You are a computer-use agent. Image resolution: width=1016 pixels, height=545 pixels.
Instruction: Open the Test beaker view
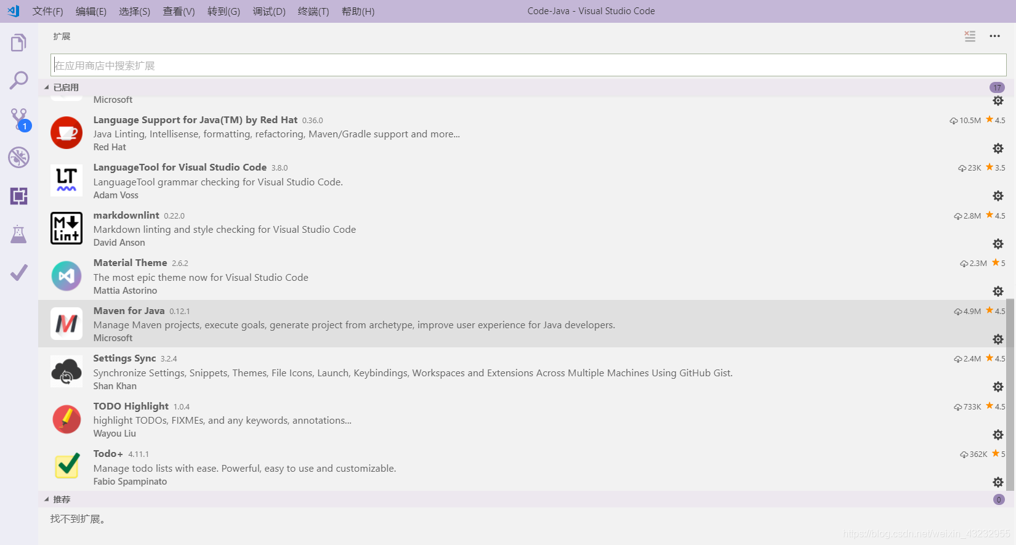18,234
